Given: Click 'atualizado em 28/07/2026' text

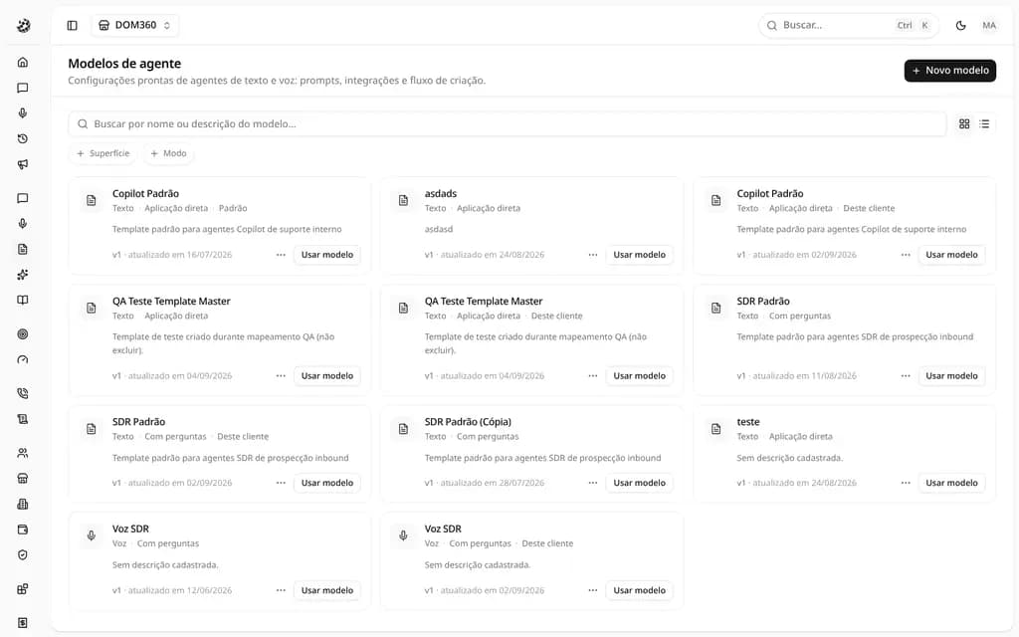Looking at the screenshot, I should click(x=493, y=483).
